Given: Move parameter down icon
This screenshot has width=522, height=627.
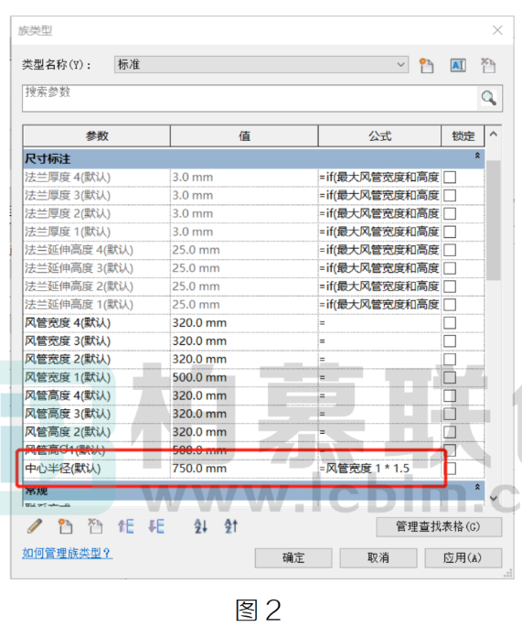Looking at the screenshot, I should point(156,526).
